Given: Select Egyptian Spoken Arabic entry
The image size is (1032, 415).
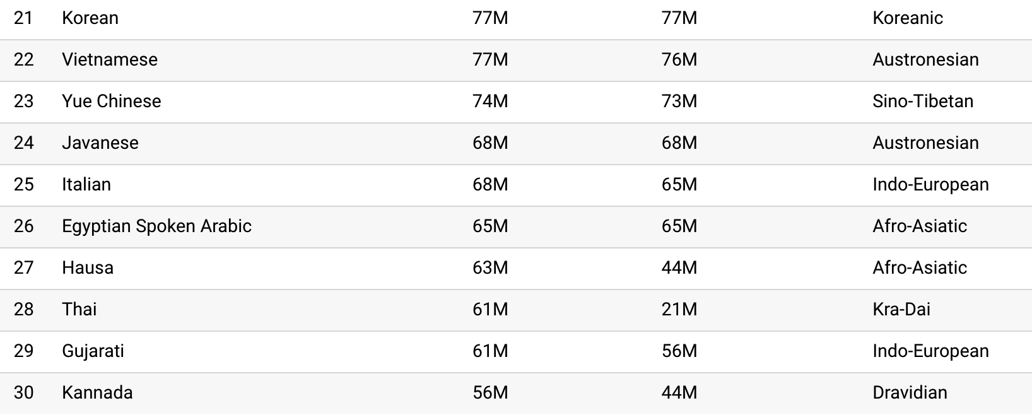Looking at the screenshot, I should [156, 226].
